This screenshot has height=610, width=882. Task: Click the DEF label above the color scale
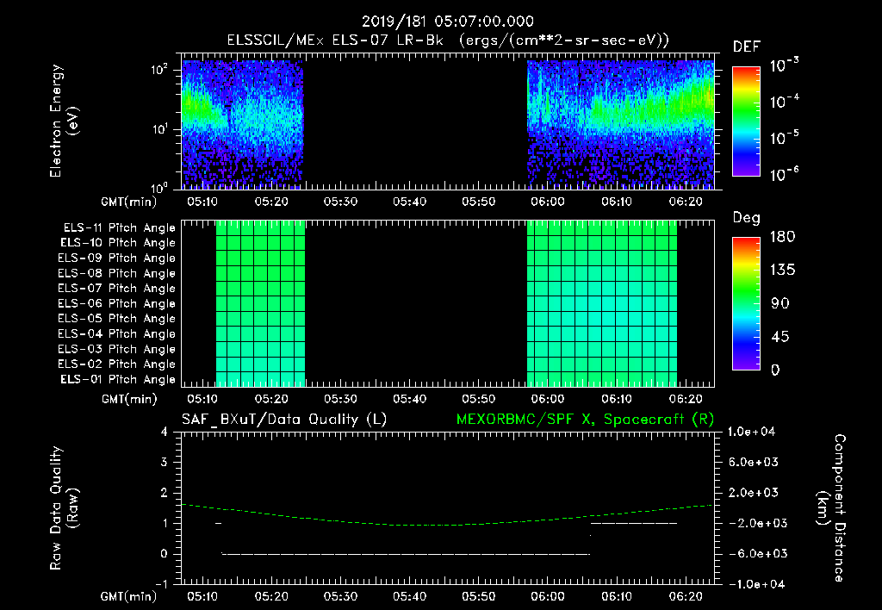pos(747,47)
